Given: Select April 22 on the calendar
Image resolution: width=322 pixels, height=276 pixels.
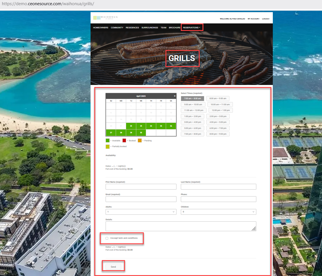Looking at the screenshot, I should 131,126.
